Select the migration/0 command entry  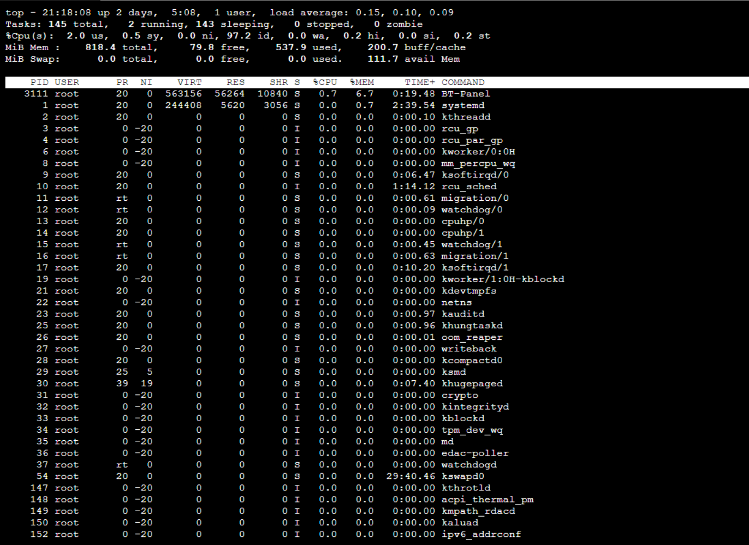tap(475, 198)
